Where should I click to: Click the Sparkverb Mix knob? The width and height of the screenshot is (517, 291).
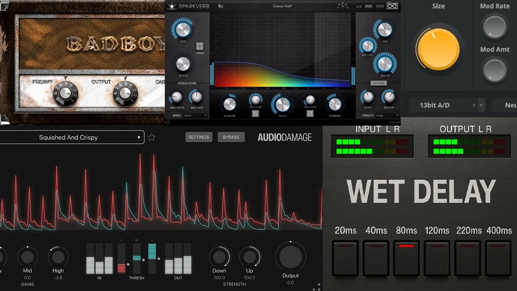click(385, 29)
